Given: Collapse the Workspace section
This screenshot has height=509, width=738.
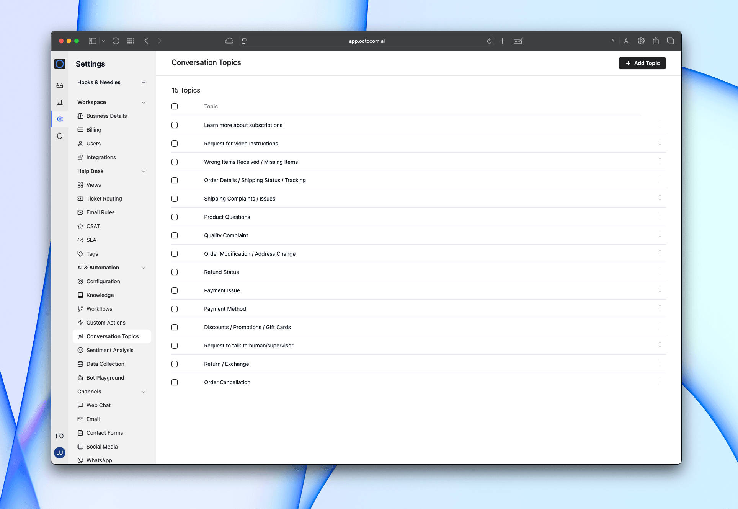Looking at the screenshot, I should coord(144,102).
